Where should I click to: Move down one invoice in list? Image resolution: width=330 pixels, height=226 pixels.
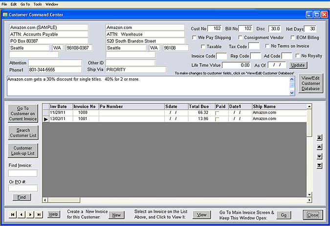[320, 157]
